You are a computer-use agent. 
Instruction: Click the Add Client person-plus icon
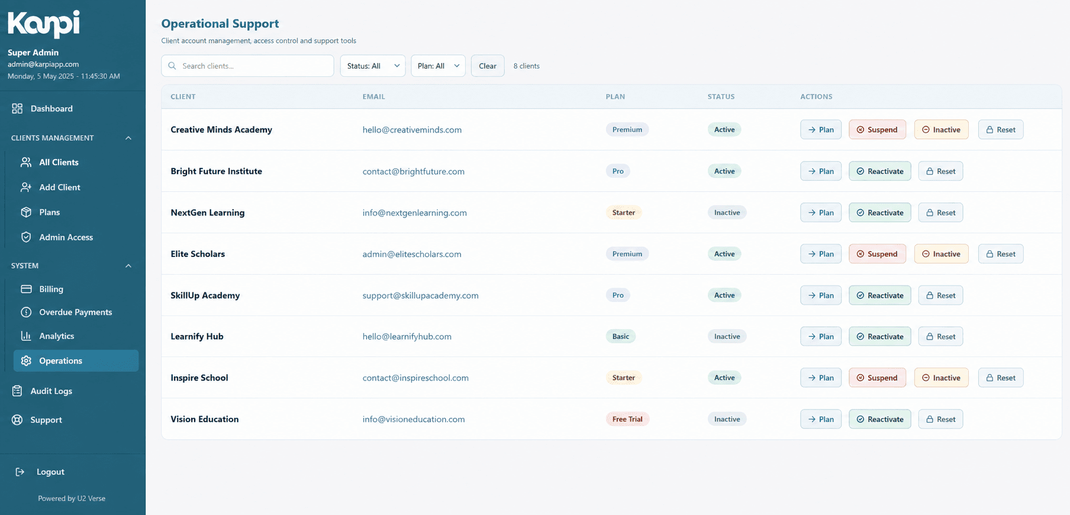tap(26, 187)
